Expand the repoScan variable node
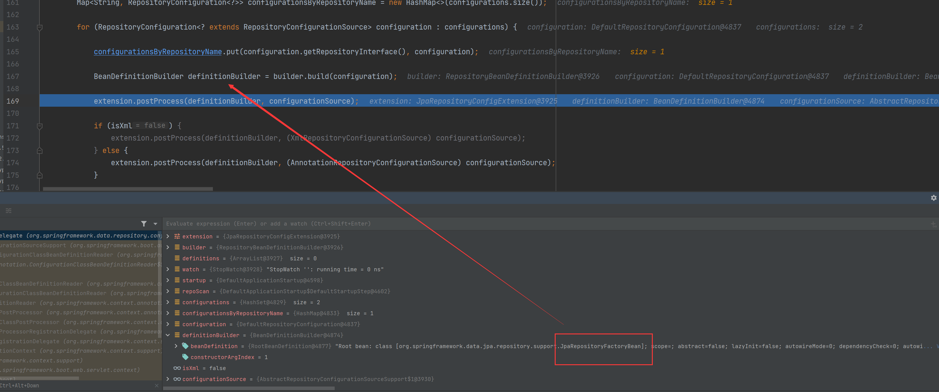The image size is (939, 392). point(168,291)
